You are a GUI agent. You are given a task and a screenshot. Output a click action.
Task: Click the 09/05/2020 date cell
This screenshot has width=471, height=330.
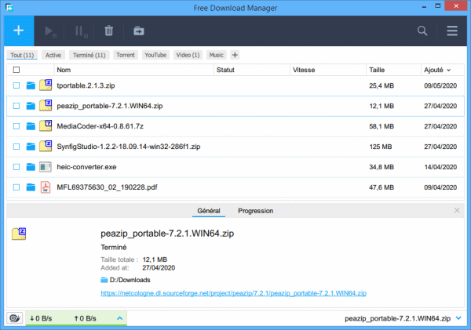440,85
